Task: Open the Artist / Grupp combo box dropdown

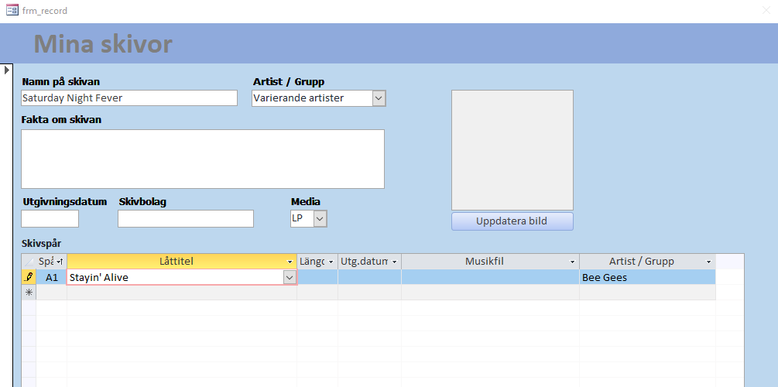Action: point(379,98)
